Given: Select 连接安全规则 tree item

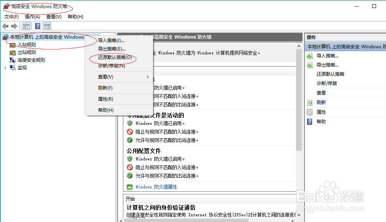Looking at the screenshot, I should [31, 60].
